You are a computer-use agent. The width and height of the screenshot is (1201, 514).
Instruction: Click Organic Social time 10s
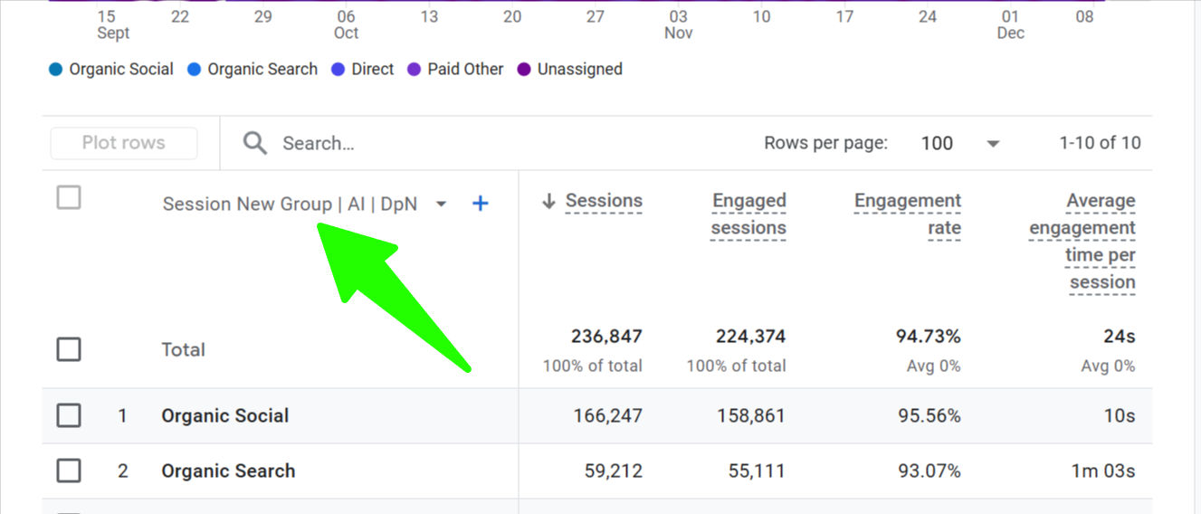click(x=1120, y=416)
